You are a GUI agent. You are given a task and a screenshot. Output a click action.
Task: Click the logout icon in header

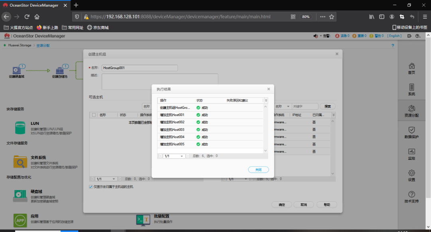tap(409, 36)
